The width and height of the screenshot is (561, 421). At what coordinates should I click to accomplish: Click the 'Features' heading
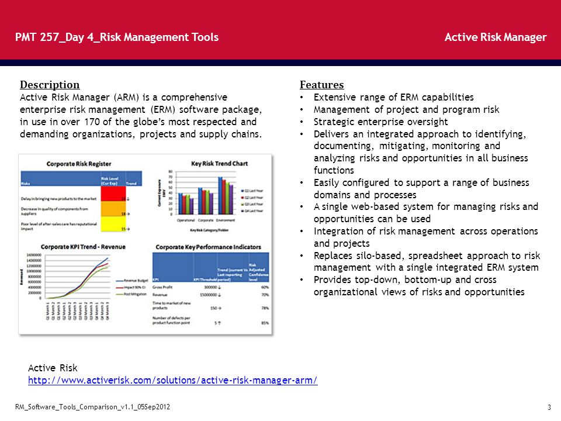[321, 85]
